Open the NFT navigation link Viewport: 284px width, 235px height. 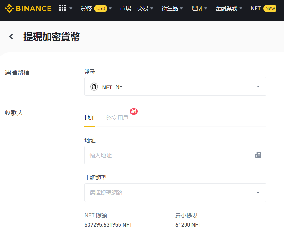pos(256,8)
